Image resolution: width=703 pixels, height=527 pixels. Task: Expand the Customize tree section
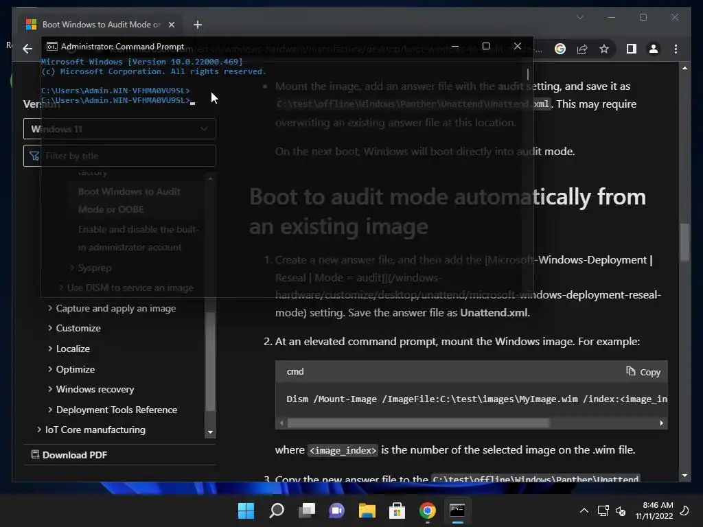pyautogui.click(x=49, y=328)
